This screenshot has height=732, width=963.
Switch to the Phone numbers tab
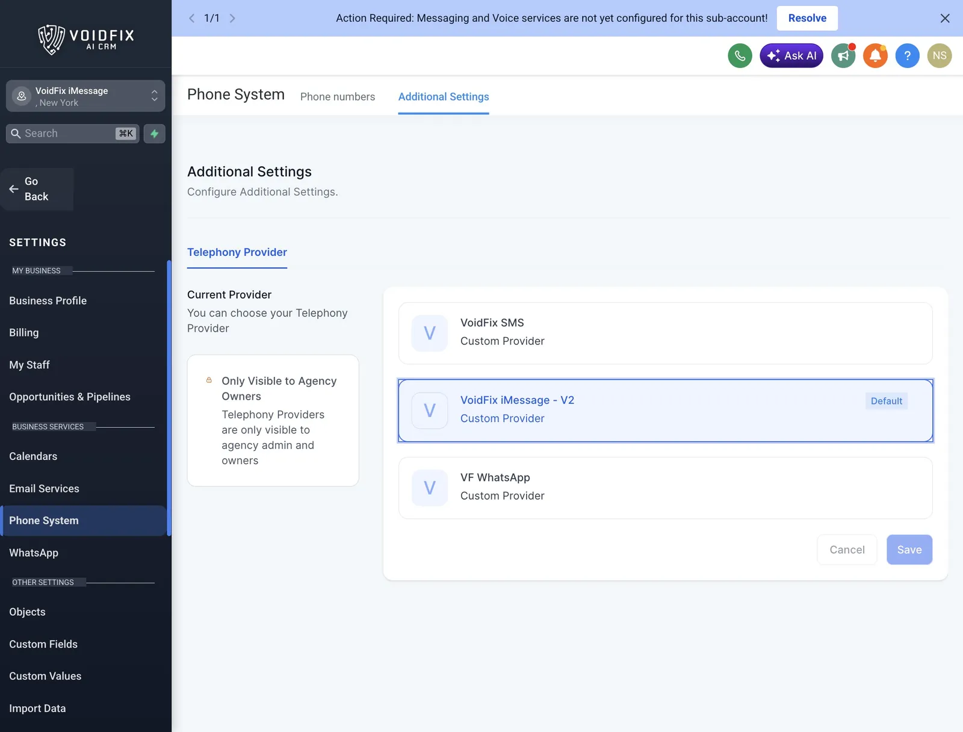pos(338,96)
